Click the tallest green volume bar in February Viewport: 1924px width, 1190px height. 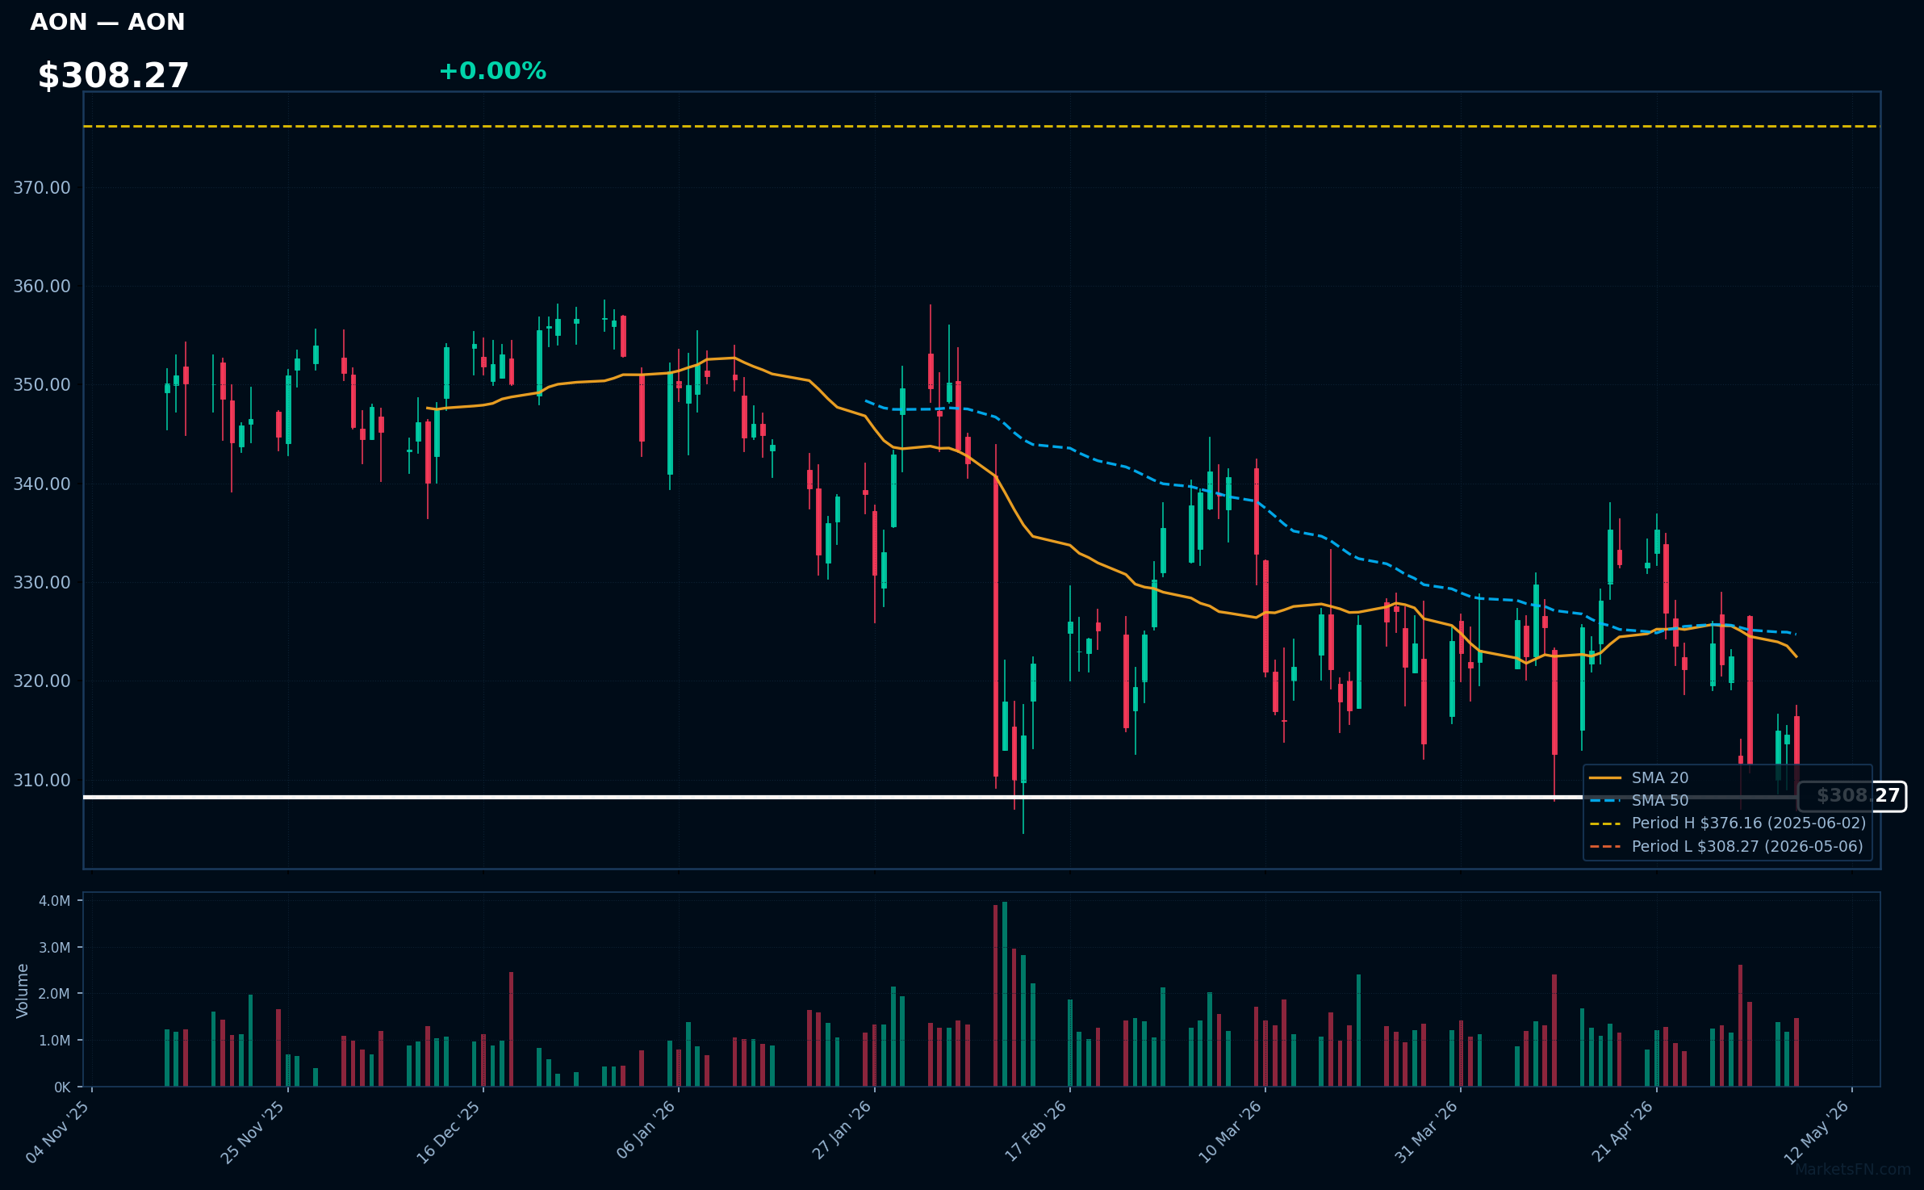pyautogui.click(x=1005, y=994)
